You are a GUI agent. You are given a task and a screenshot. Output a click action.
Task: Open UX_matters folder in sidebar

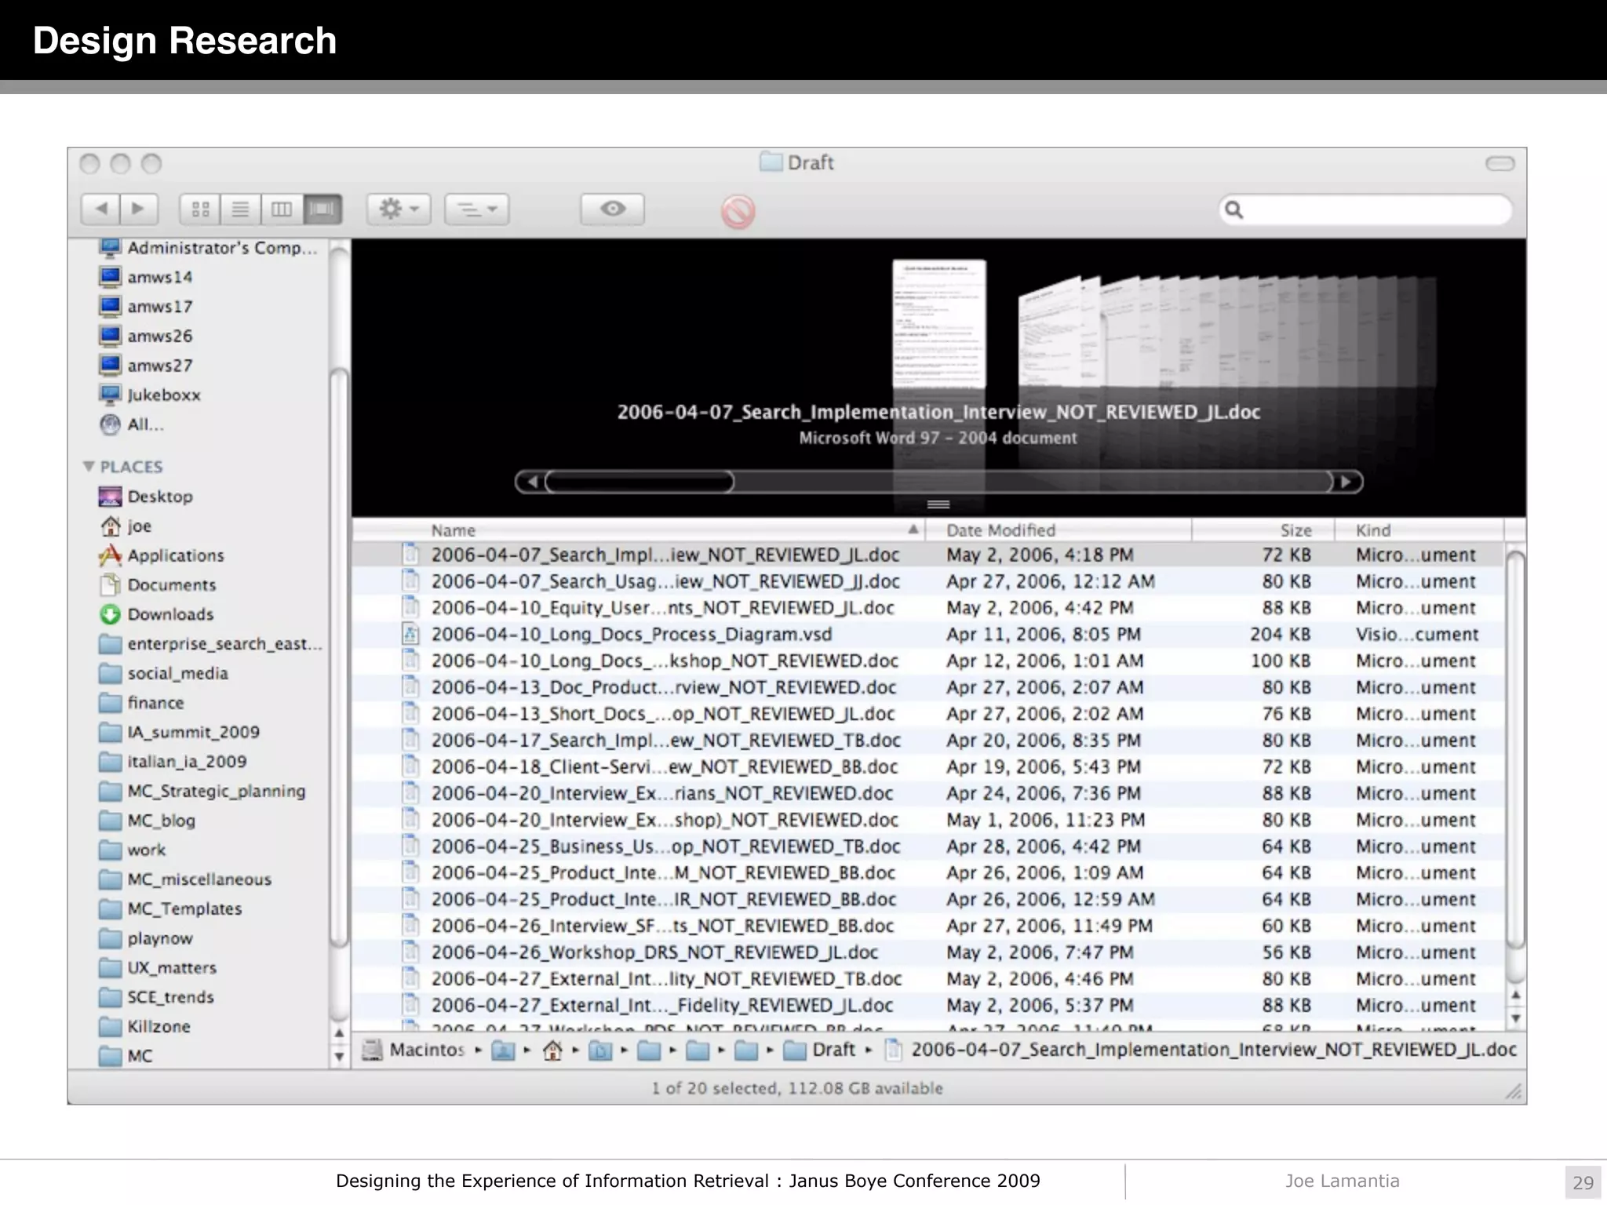click(158, 968)
